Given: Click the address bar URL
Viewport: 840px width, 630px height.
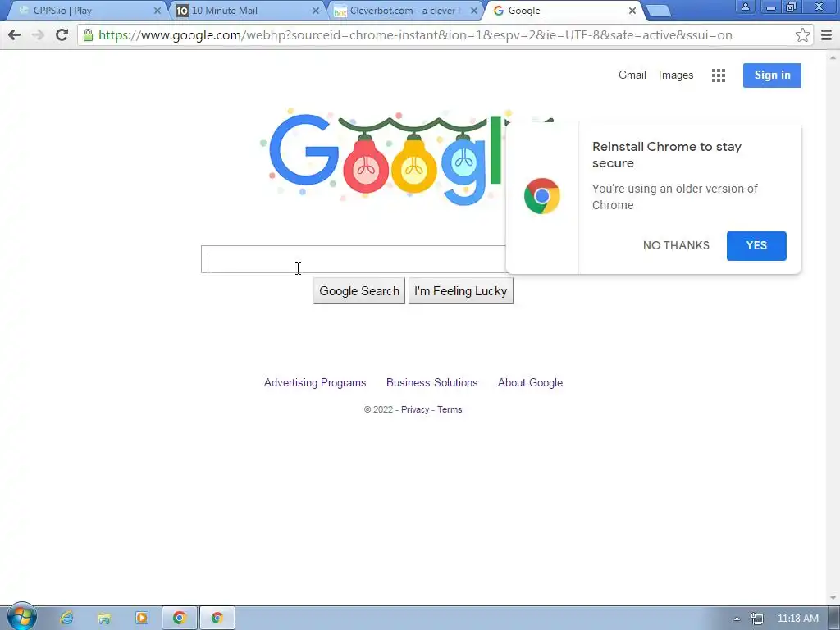Looking at the screenshot, I should (x=415, y=35).
